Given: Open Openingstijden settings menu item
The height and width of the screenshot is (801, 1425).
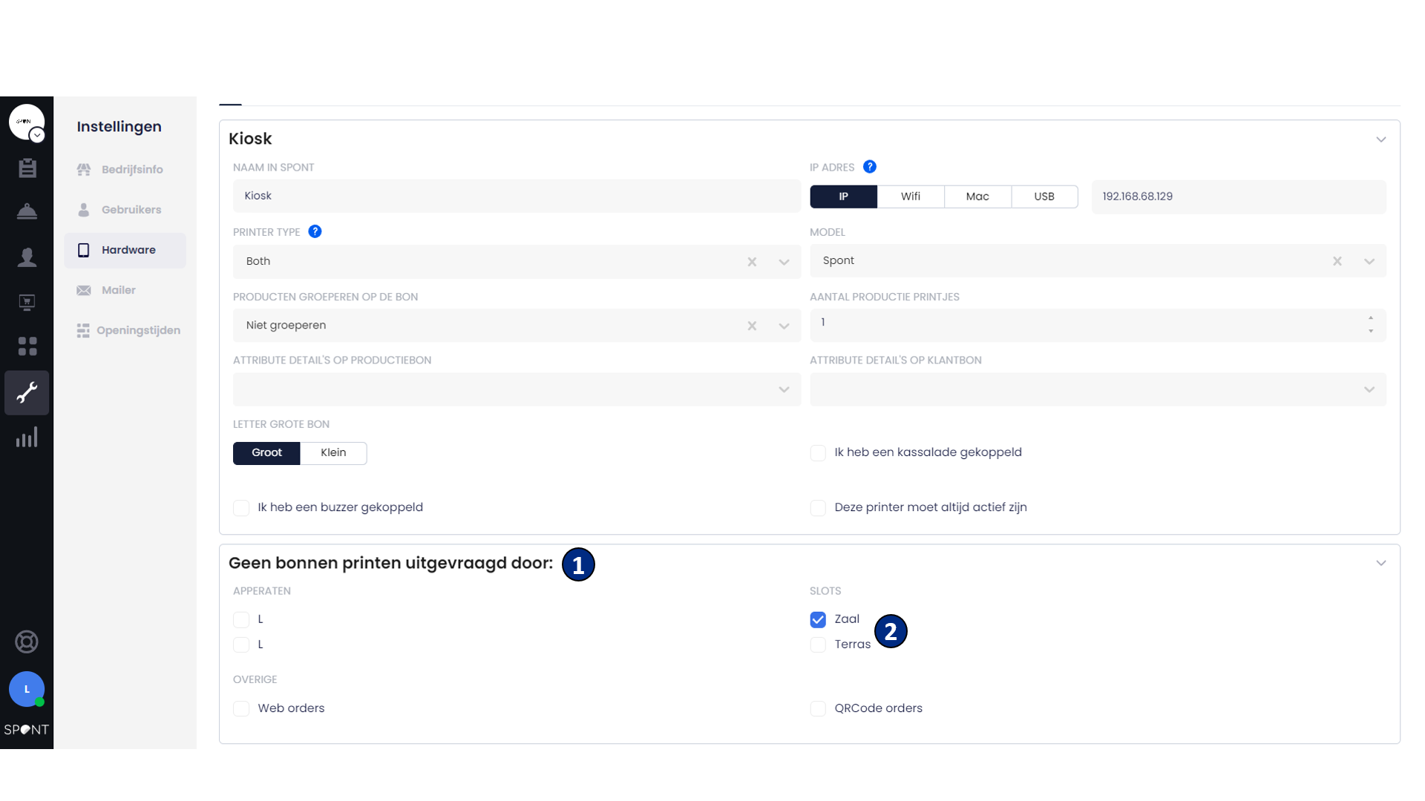Looking at the screenshot, I should [137, 331].
